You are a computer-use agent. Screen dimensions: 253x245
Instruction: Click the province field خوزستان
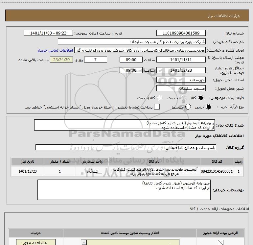181,80
